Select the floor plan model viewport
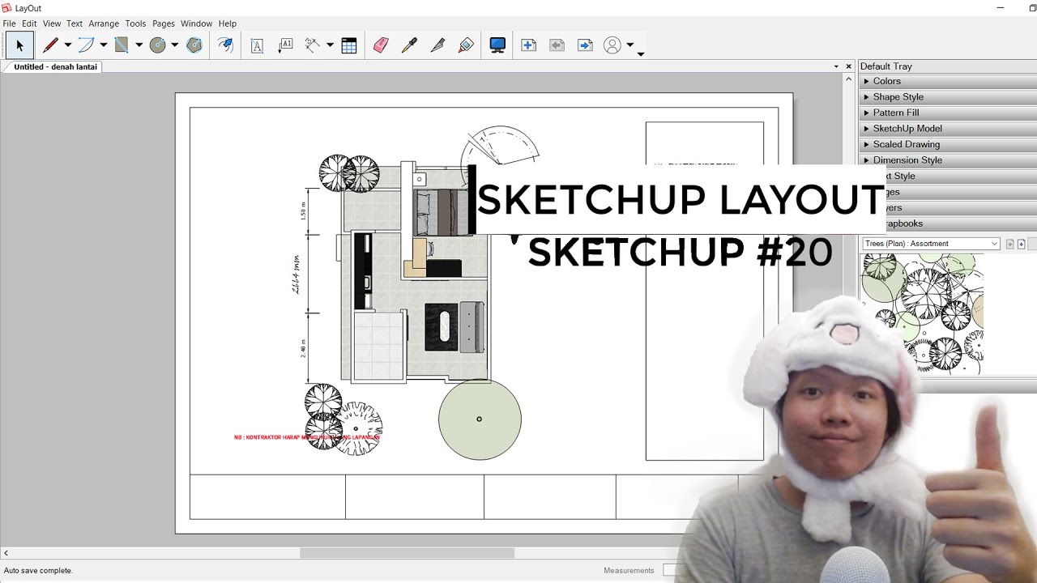This screenshot has width=1037, height=583. point(415,273)
